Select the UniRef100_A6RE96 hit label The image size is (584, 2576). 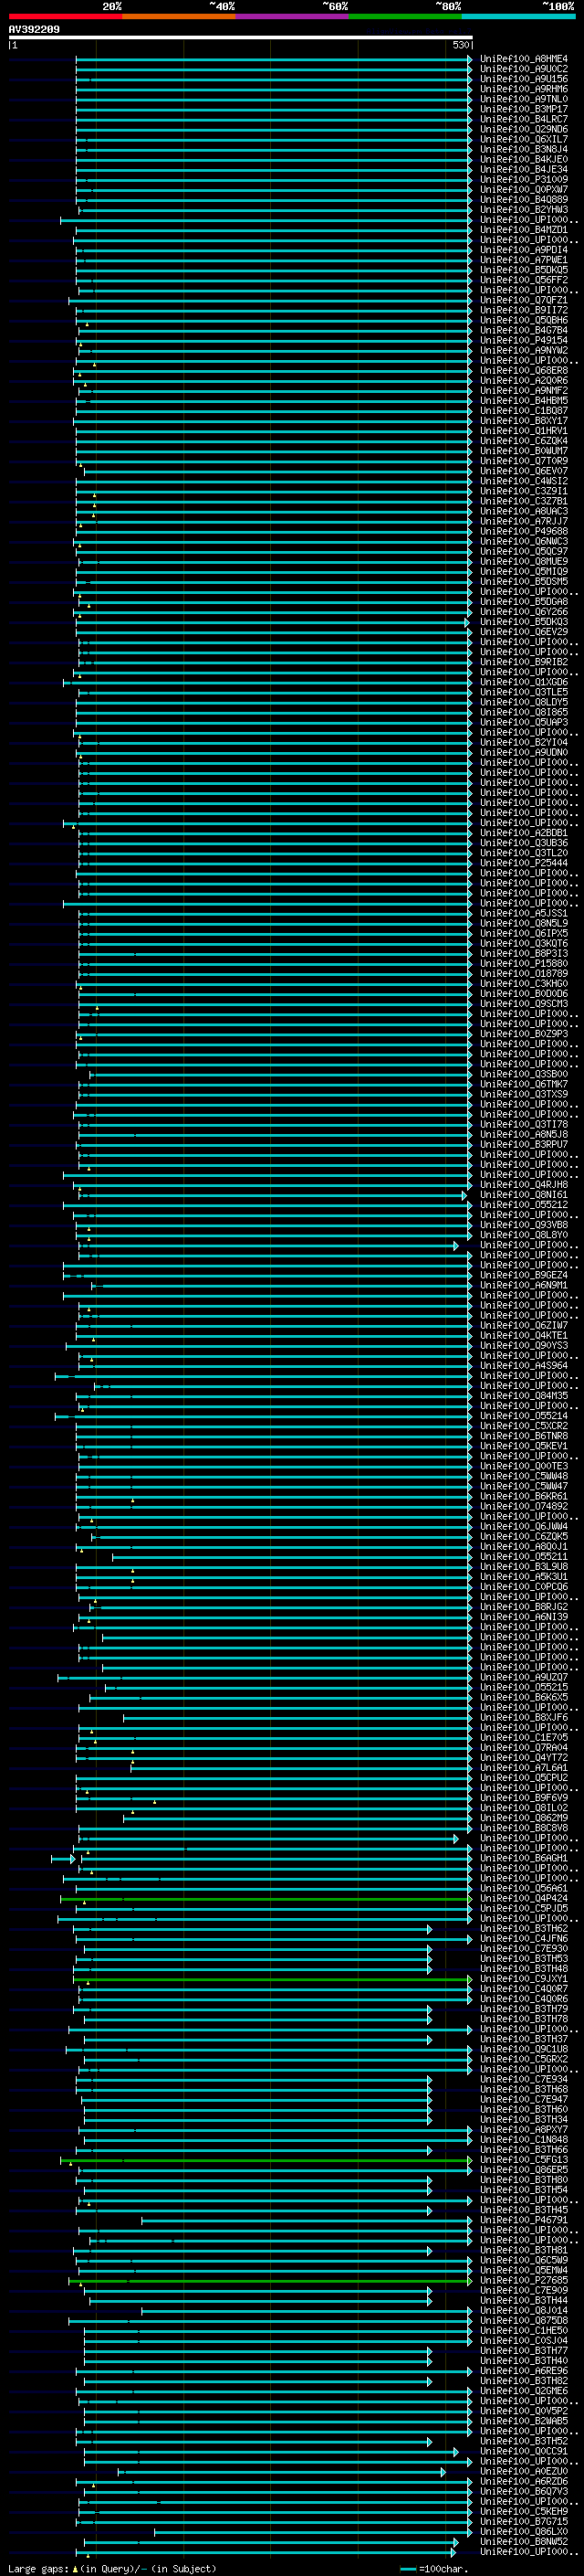tap(523, 2371)
